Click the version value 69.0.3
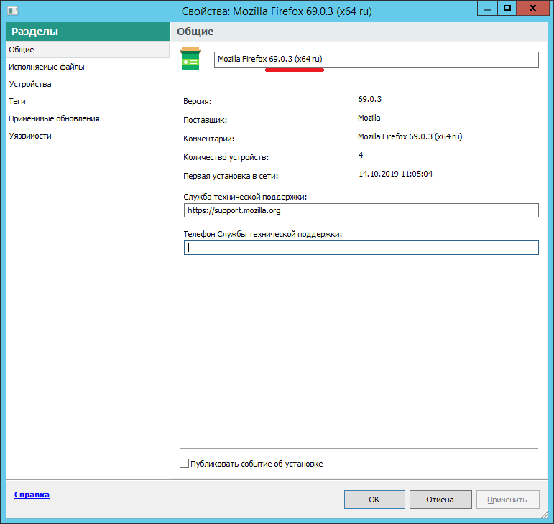This screenshot has height=524, width=554. tap(369, 99)
